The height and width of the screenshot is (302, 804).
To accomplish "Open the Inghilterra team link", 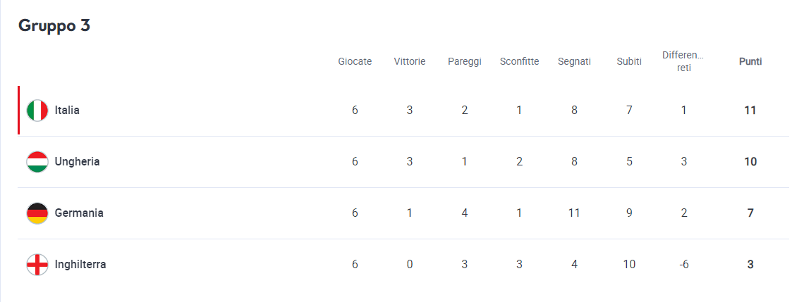I will [80, 265].
